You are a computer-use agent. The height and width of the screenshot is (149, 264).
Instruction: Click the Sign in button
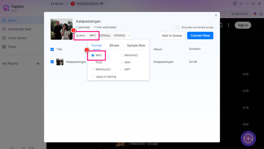[243, 25]
